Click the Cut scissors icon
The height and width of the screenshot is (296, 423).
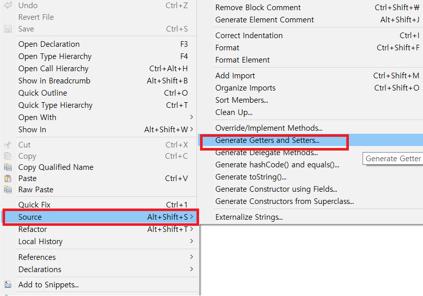click(8, 145)
